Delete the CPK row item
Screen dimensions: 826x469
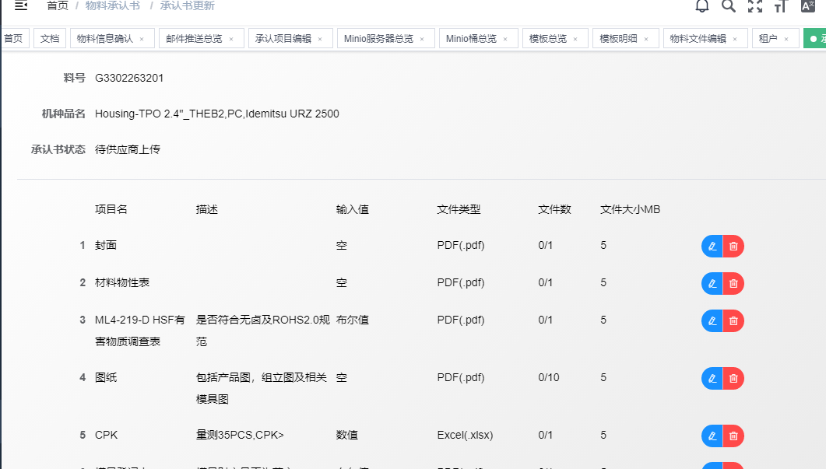pyautogui.click(x=733, y=436)
